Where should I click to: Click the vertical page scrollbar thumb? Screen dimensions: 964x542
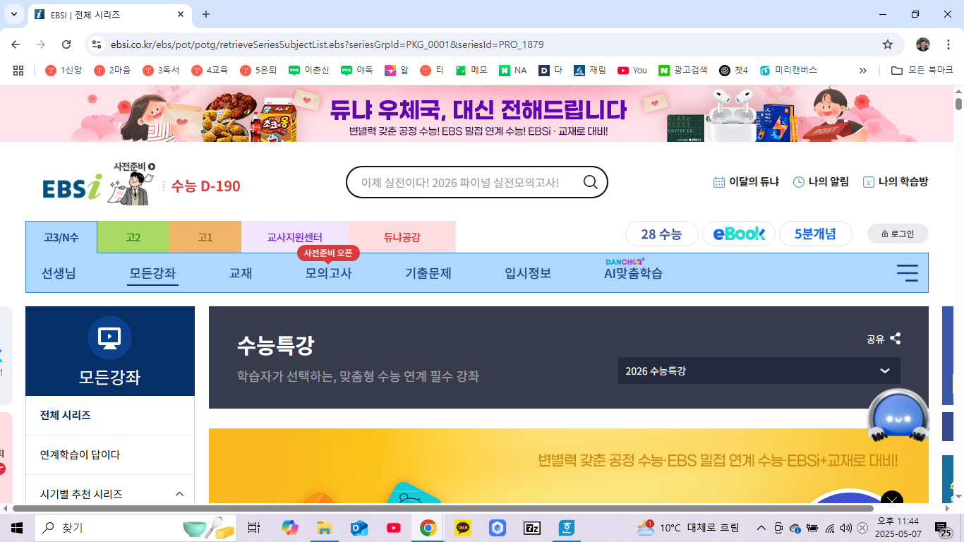[x=959, y=104]
